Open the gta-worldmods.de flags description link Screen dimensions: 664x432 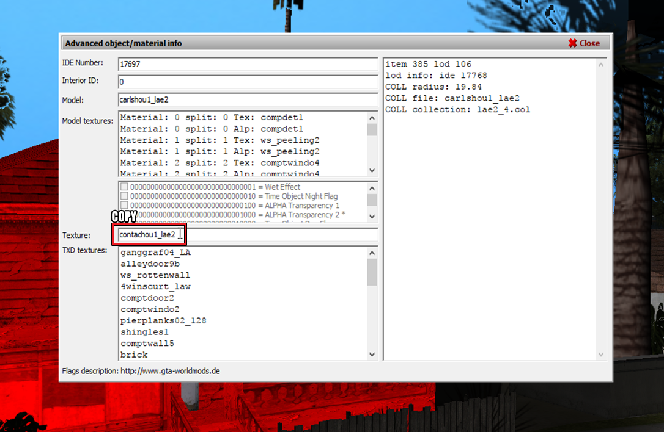pos(170,371)
